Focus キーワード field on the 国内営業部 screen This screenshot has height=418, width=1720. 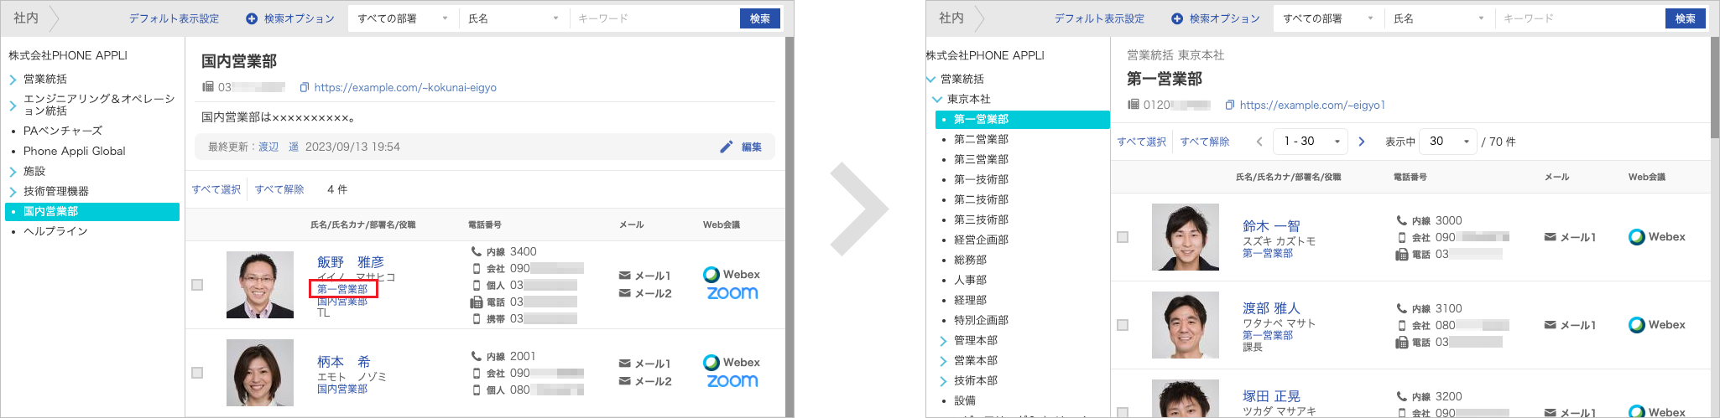click(x=653, y=18)
